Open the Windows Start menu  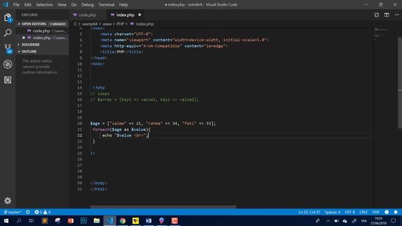pos(6,220)
